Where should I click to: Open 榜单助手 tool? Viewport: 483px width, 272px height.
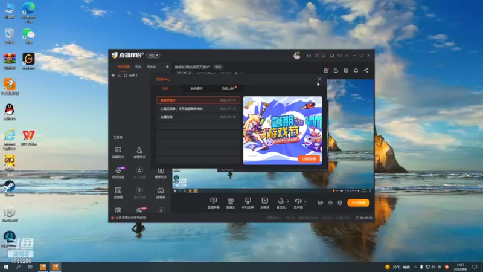click(161, 173)
